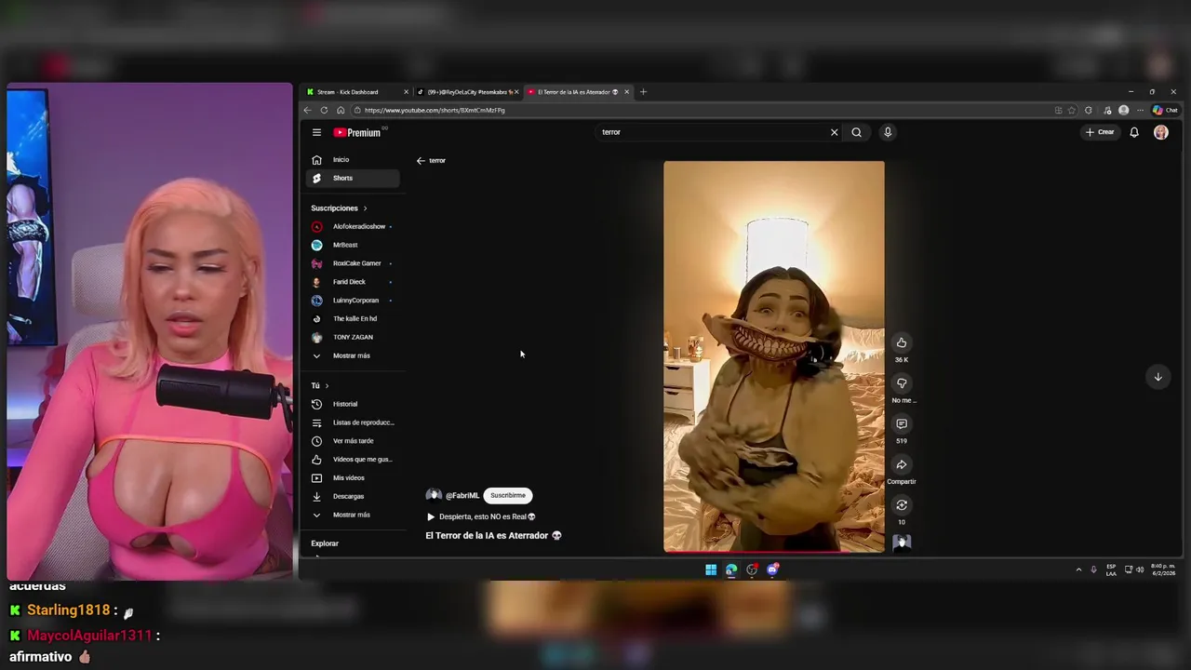Open the sound thumbnail below remix

pos(901,542)
